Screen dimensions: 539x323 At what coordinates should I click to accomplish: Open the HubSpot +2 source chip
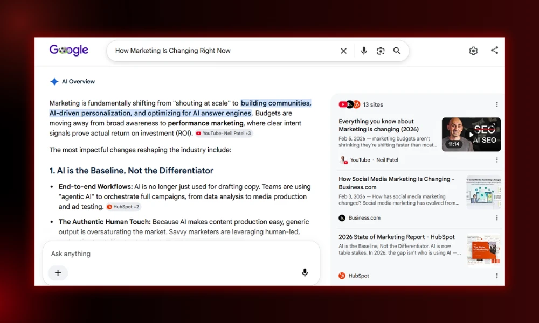click(123, 207)
